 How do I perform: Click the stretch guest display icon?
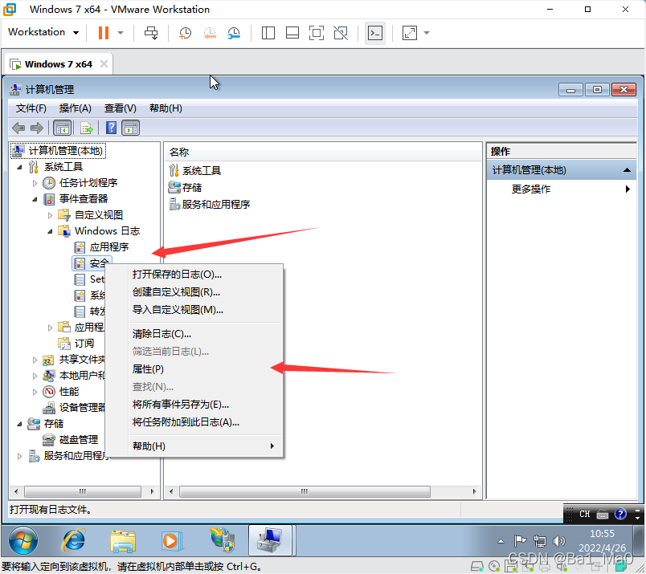click(x=409, y=33)
